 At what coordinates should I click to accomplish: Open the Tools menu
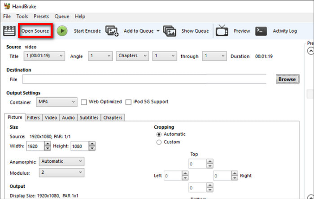point(22,17)
